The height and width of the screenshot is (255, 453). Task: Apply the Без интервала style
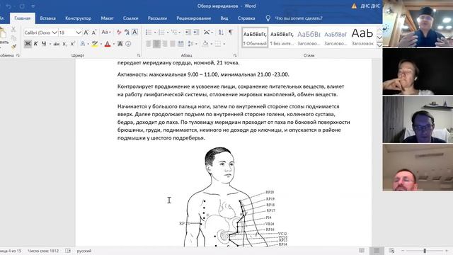coord(282,38)
